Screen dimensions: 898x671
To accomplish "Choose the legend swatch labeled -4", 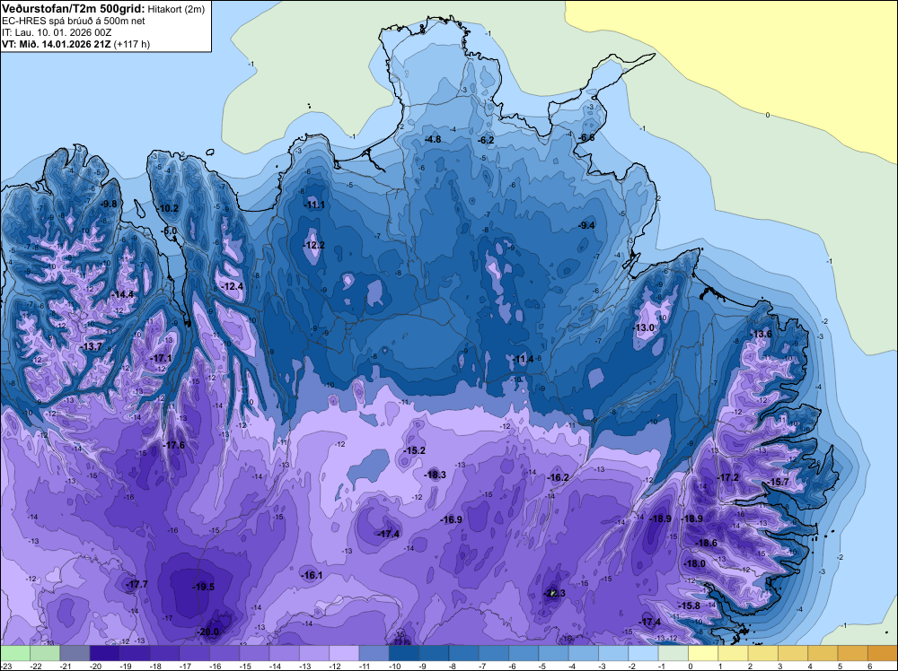I will 583,653.
